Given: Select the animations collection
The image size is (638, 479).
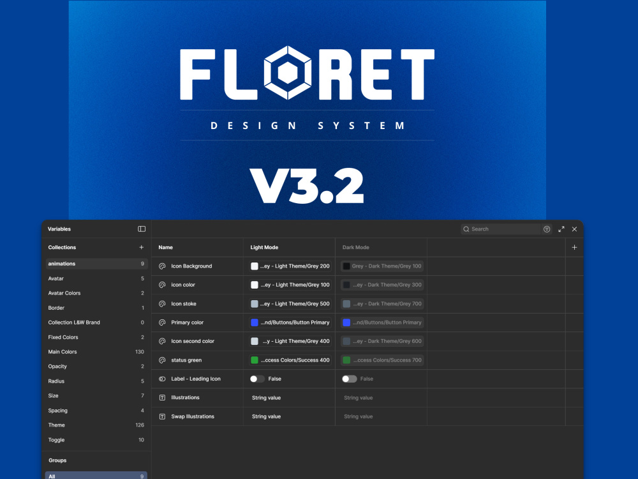Looking at the screenshot, I should pyautogui.click(x=96, y=264).
